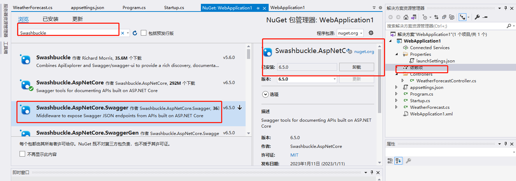Open the 程序包源 nuget.org dropdown
This screenshot has width=516, height=181.
[350, 33]
